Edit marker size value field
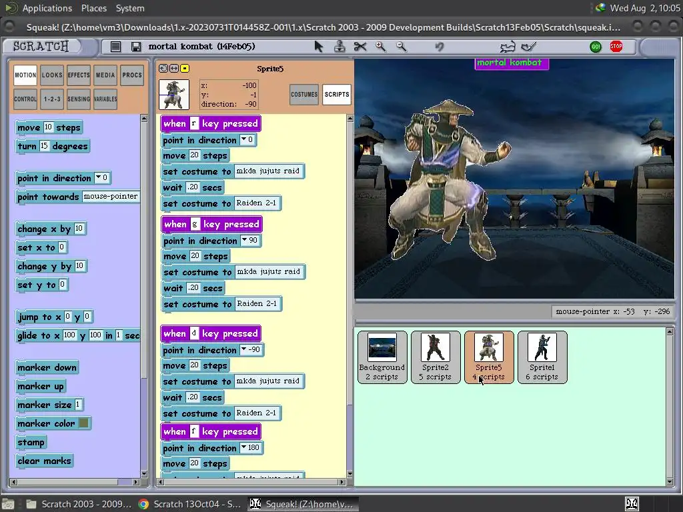The width and height of the screenshot is (683, 512). point(78,405)
